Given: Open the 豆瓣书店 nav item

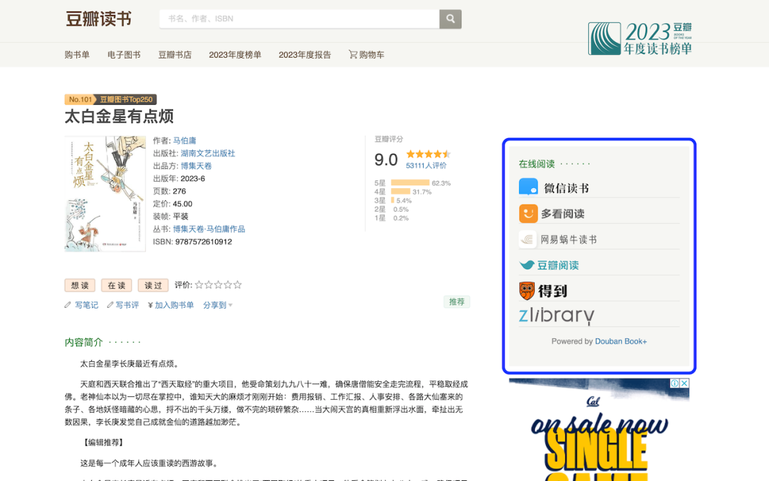Looking at the screenshot, I should 174,54.
